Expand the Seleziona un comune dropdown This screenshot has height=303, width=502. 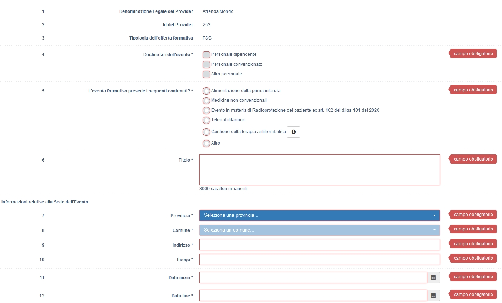[319, 230]
